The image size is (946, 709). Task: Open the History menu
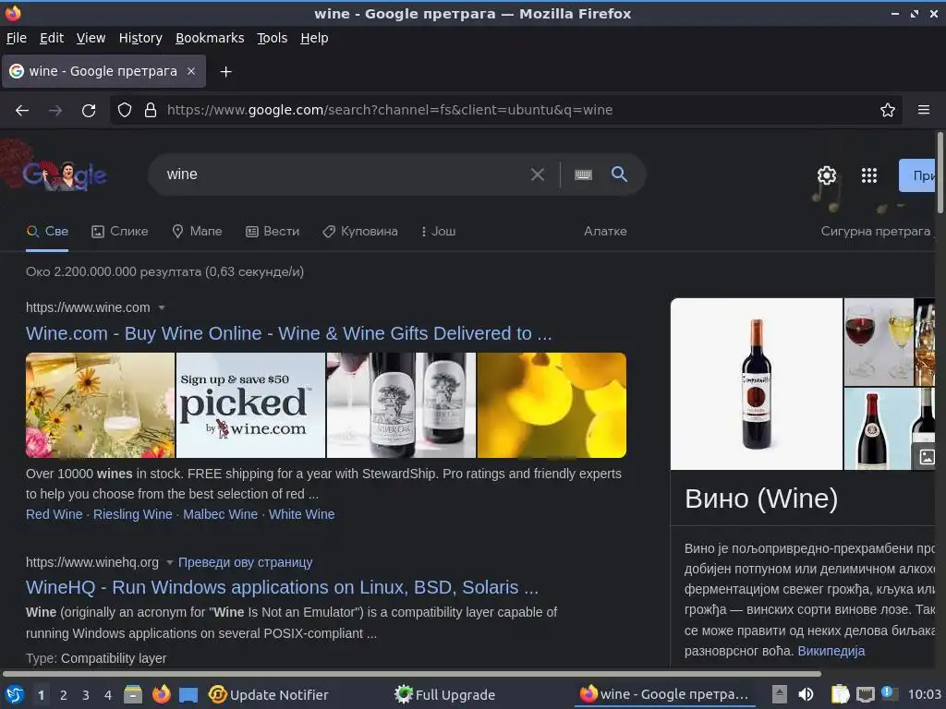click(x=140, y=38)
